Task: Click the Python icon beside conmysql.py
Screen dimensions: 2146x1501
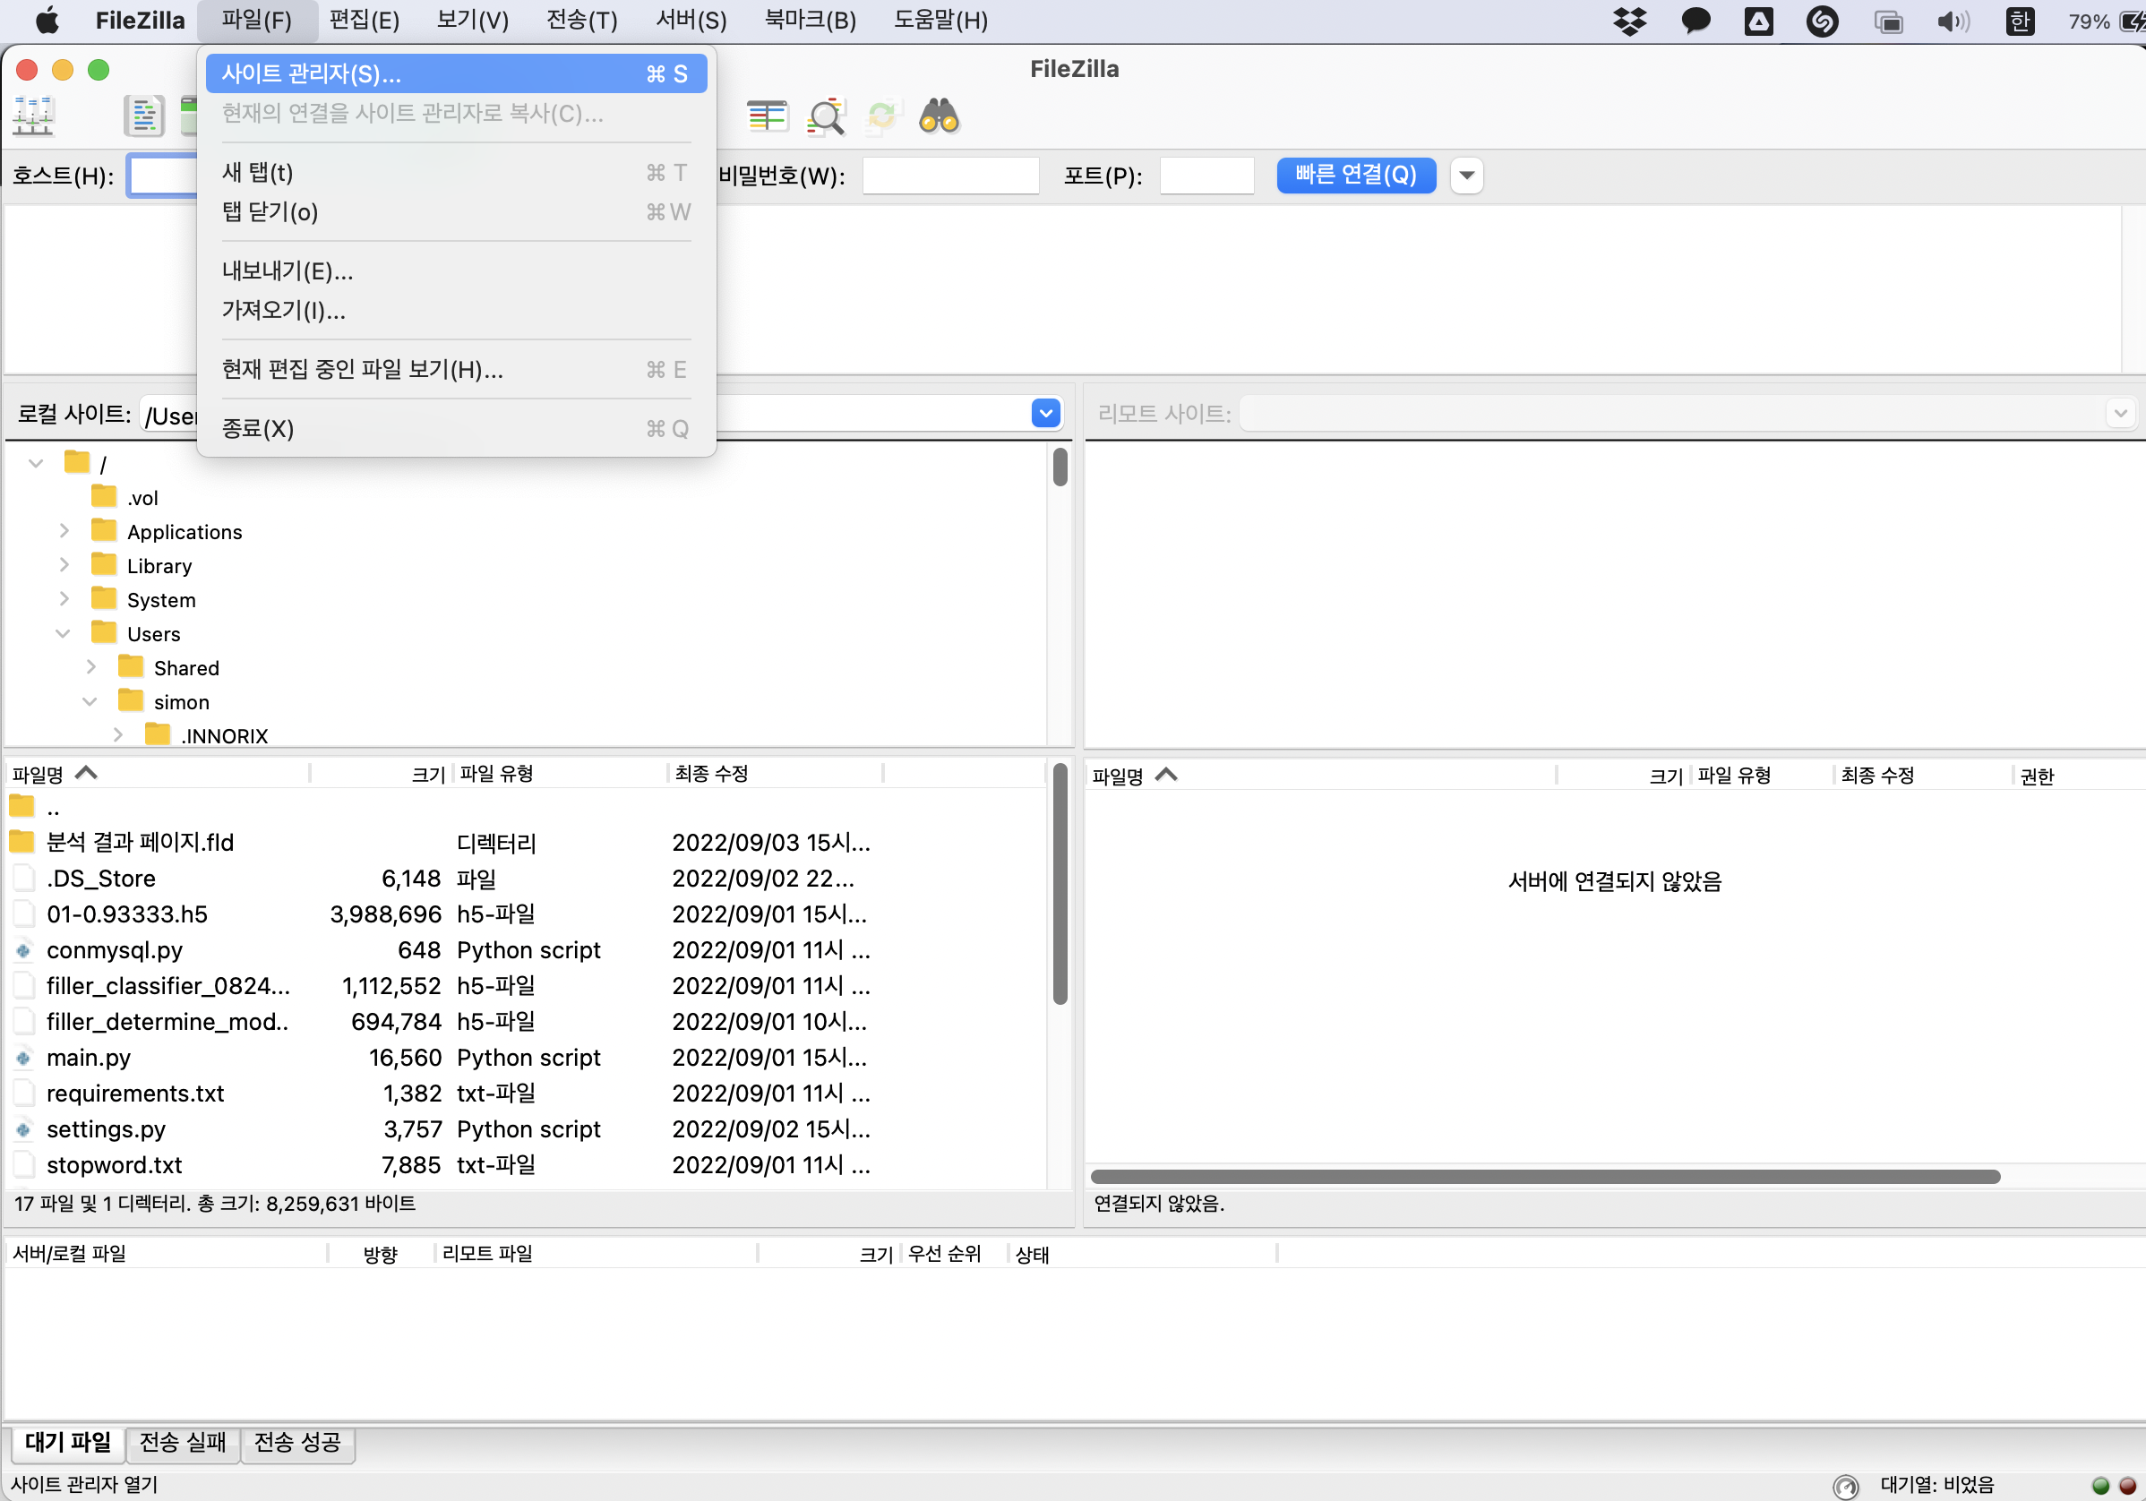Action: tap(23, 950)
